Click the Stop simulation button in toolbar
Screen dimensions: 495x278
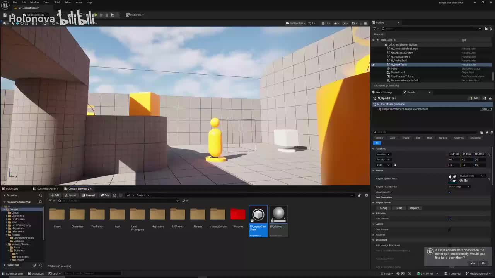[x=107, y=15]
